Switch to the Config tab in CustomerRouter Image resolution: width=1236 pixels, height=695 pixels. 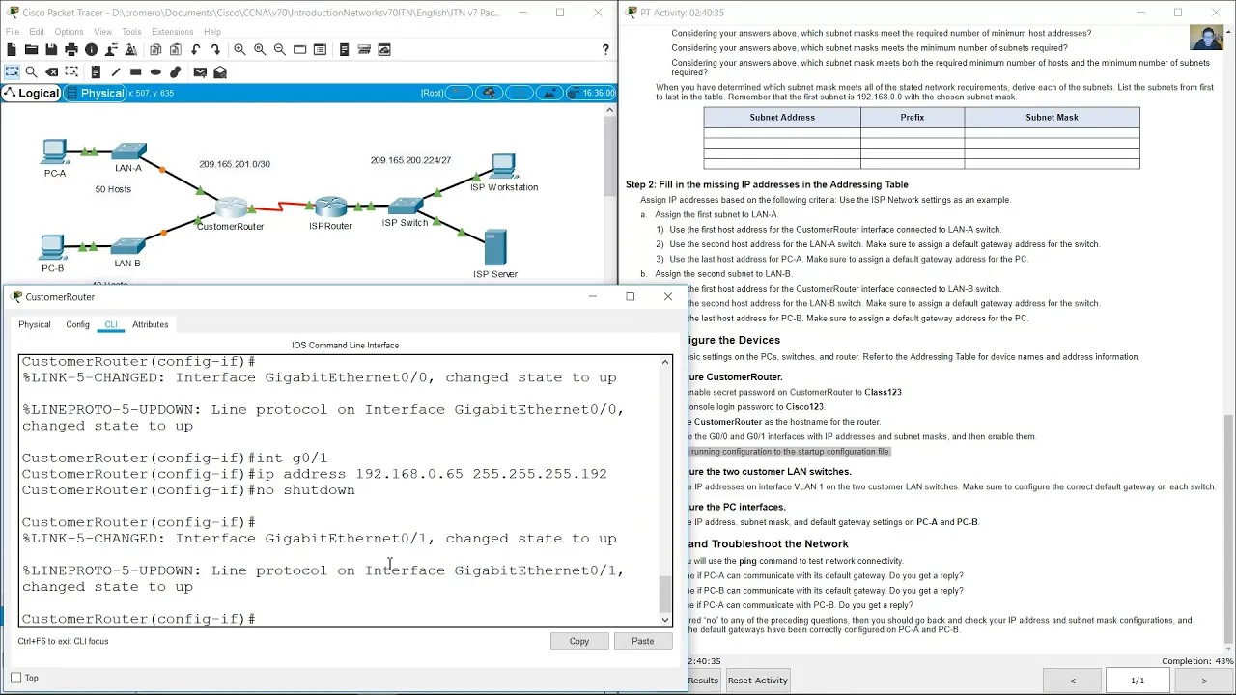pyautogui.click(x=77, y=324)
